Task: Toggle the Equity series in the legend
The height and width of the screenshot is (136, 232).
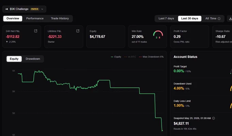Action: point(116,57)
